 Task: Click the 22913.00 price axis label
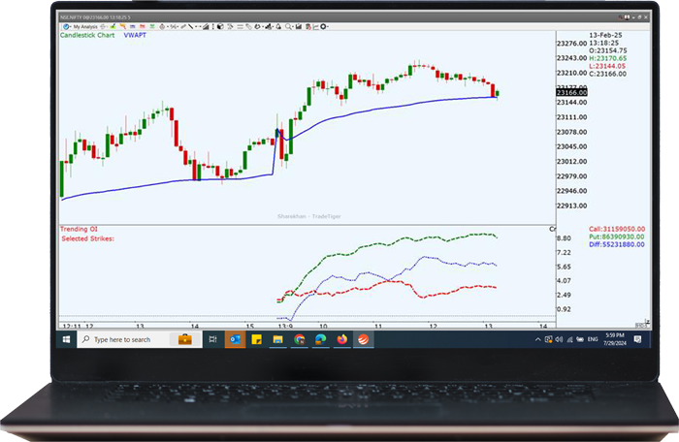coord(571,205)
